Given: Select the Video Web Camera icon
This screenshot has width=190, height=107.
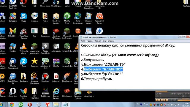Looking at the screenshot, I should click(x=24, y=33).
